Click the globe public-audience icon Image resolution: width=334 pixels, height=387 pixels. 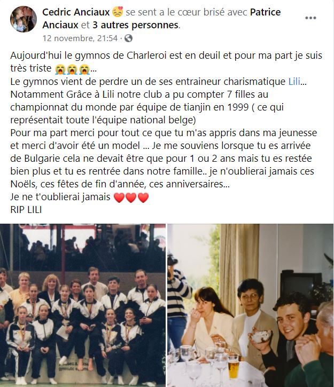(128, 38)
